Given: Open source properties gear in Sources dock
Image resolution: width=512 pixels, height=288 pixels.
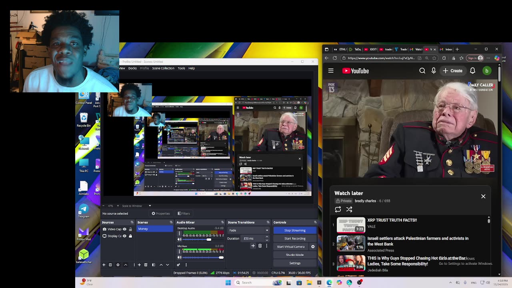Looking at the screenshot, I should 118,265.
